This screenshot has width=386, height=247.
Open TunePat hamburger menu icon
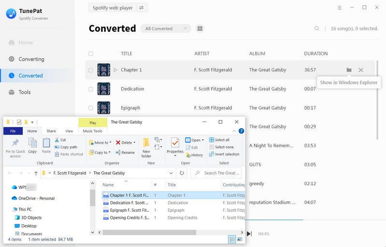[340, 8]
